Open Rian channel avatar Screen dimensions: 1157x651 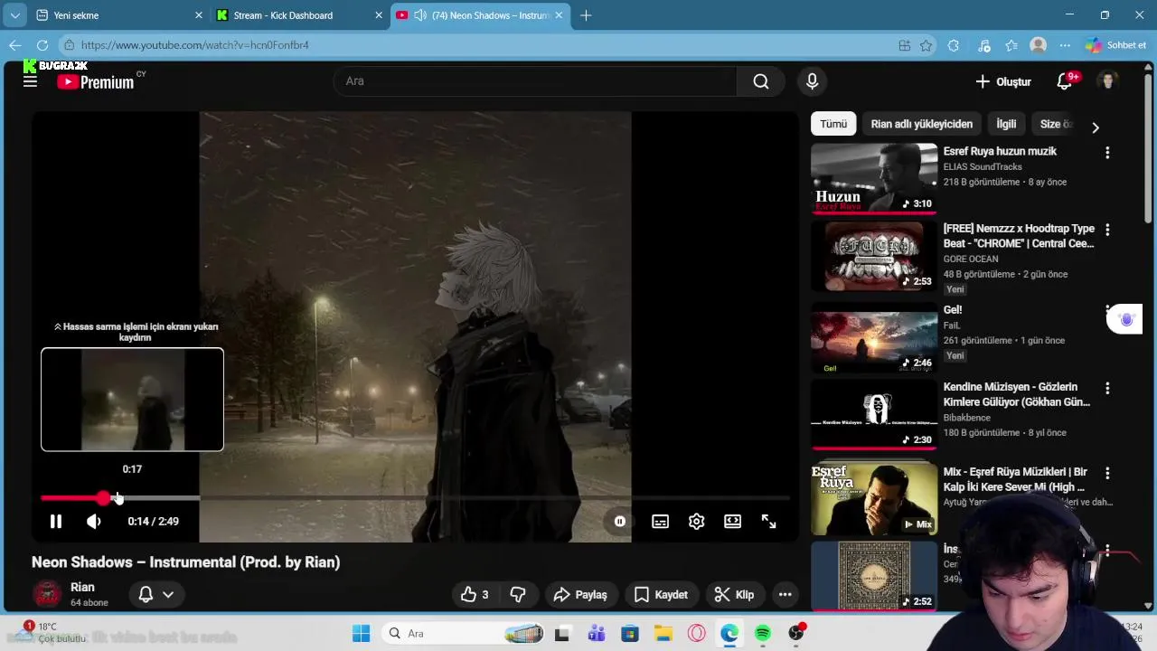point(47,595)
